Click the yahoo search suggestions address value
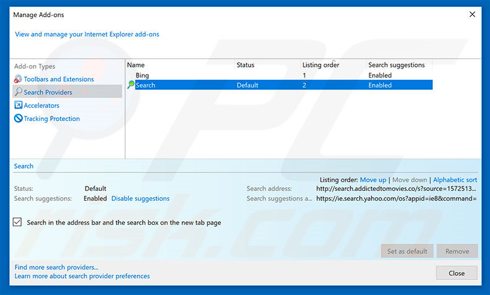 pyautogui.click(x=396, y=198)
